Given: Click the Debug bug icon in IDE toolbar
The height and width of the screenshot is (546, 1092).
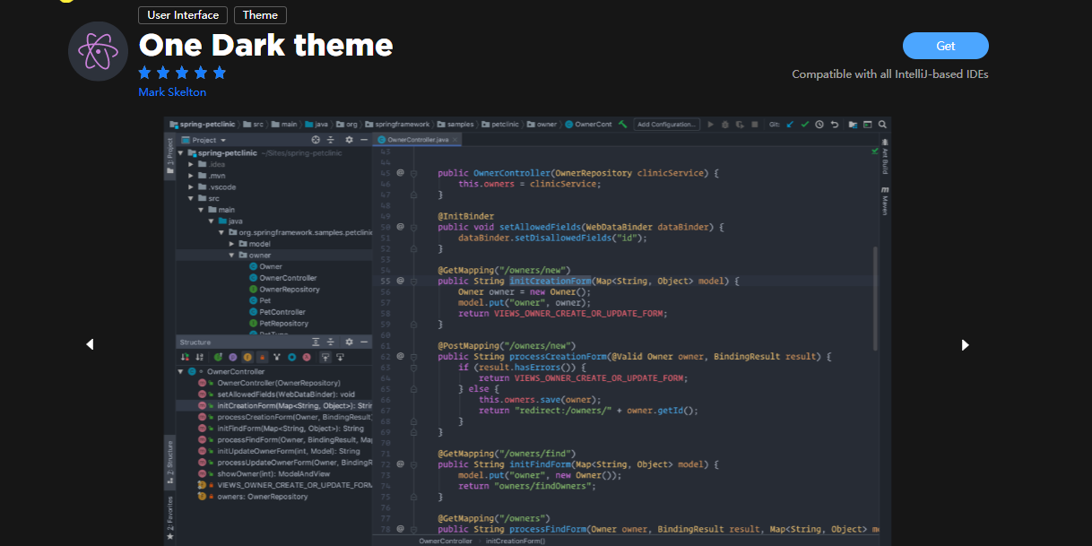Looking at the screenshot, I should click(x=724, y=125).
